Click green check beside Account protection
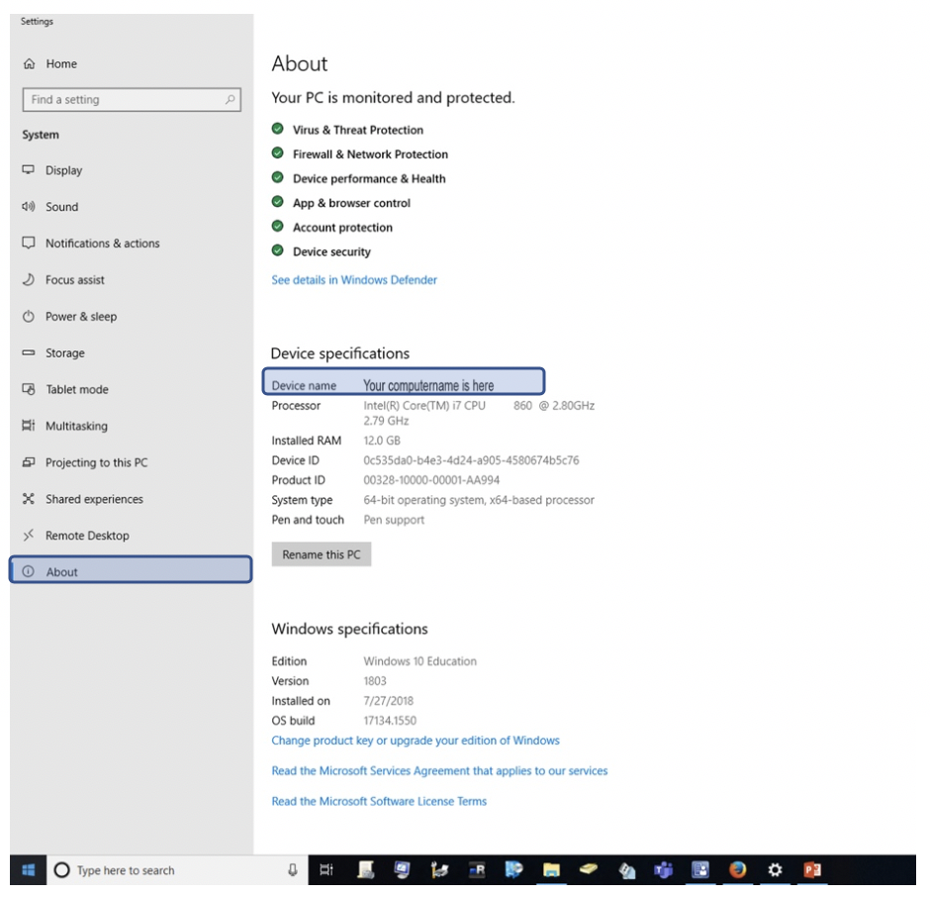 click(278, 226)
